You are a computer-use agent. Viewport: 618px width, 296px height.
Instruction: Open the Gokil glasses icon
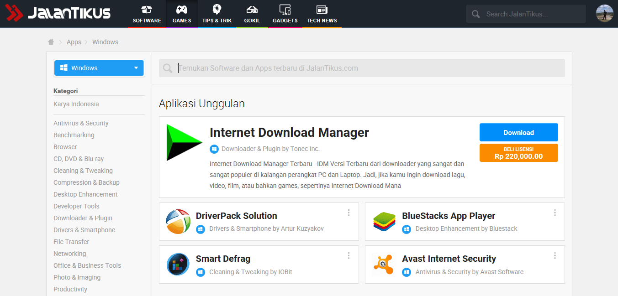[x=252, y=10]
